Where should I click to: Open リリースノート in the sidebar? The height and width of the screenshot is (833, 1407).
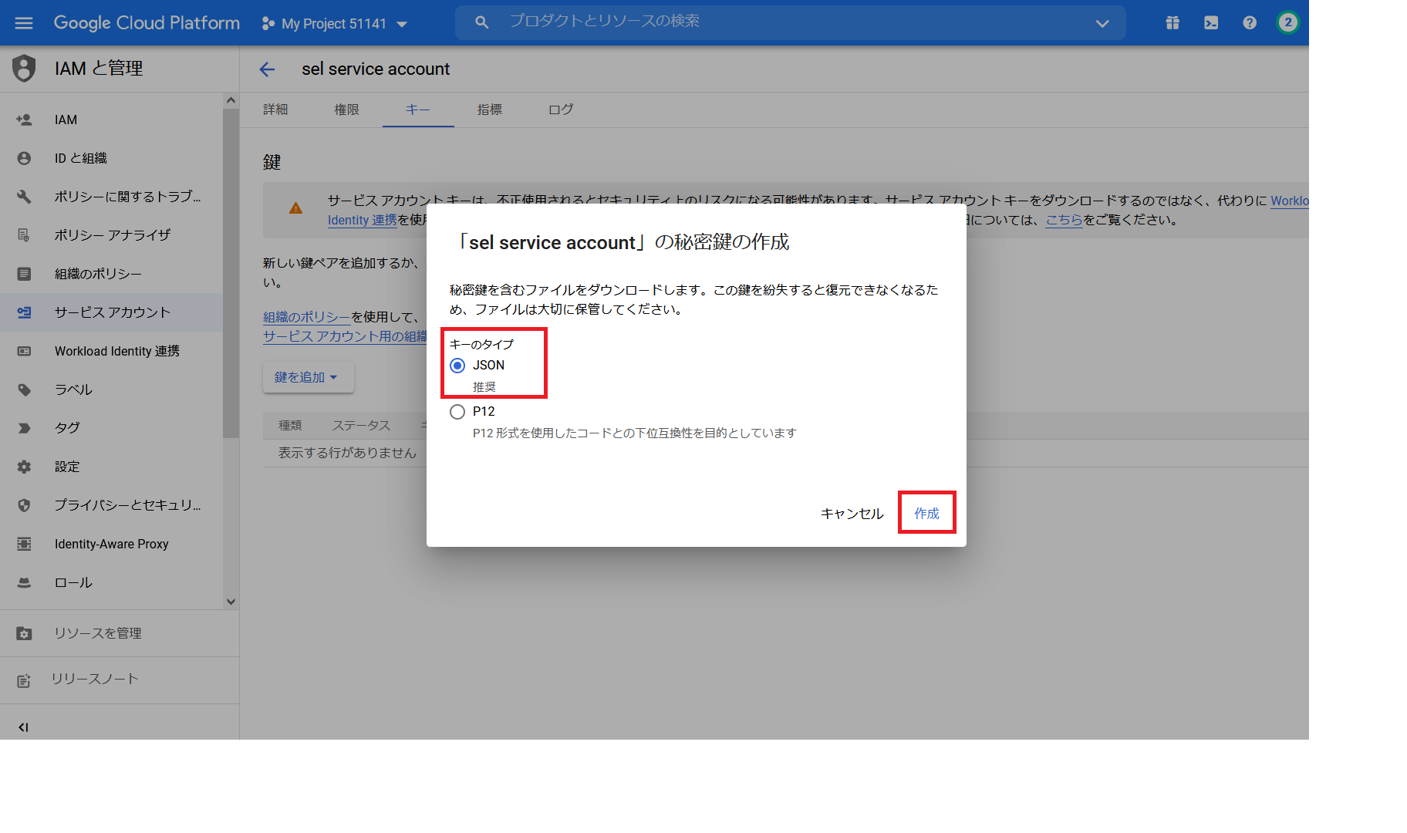(120, 680)
